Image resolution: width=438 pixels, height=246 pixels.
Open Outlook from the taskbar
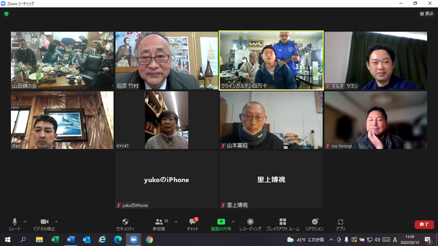point(87,240)
